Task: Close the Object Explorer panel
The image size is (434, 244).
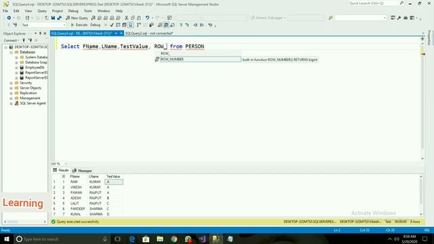Action: (x=45, y=33)
